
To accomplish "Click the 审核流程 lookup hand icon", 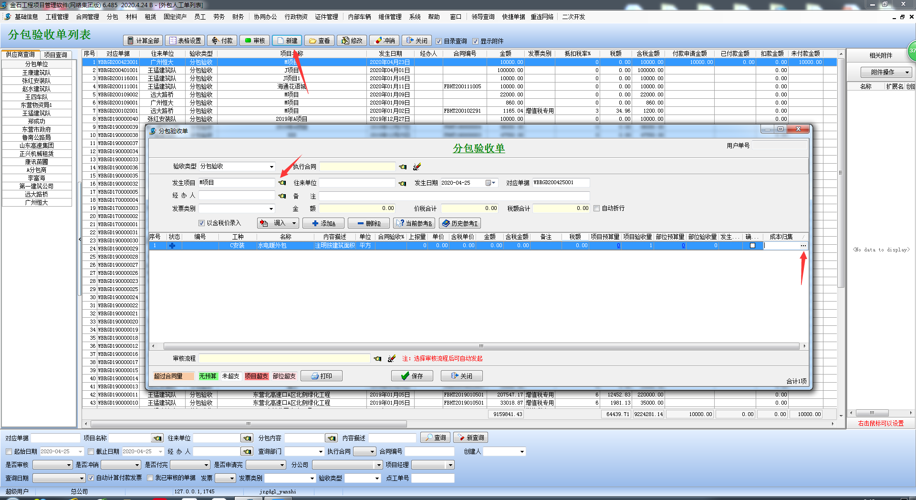I will (378, 358).
